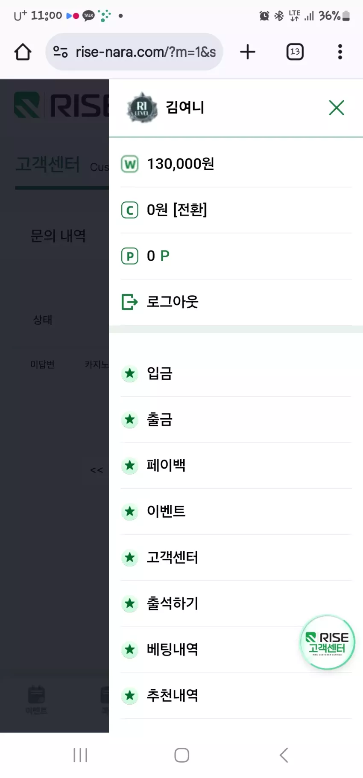Tap the P points icon
Image resolution: width=363 pixels, height=778 pixels.
pos(130,256)
